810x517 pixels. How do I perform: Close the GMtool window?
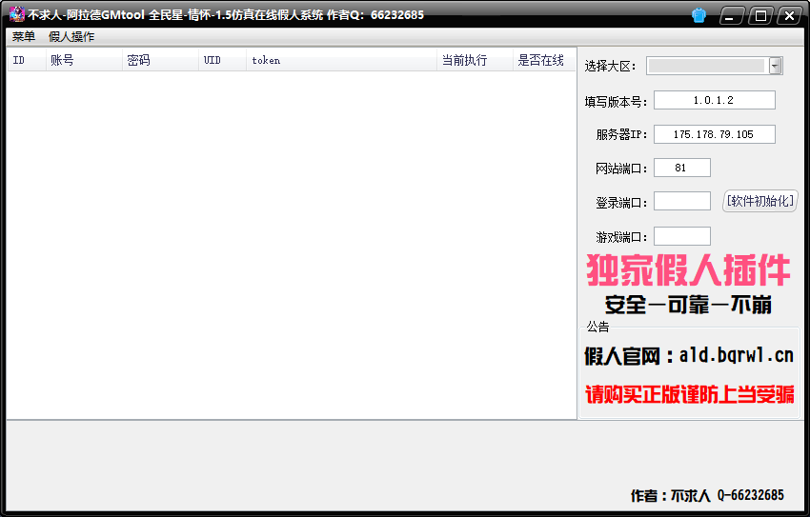789,16
